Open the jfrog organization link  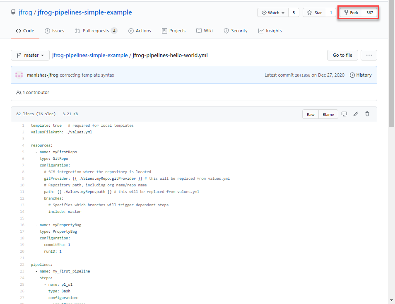click(25, 12)
